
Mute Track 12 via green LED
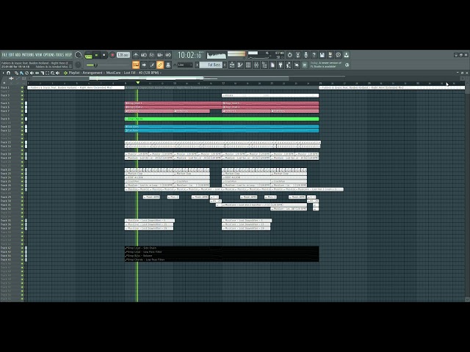pos(22,131)
